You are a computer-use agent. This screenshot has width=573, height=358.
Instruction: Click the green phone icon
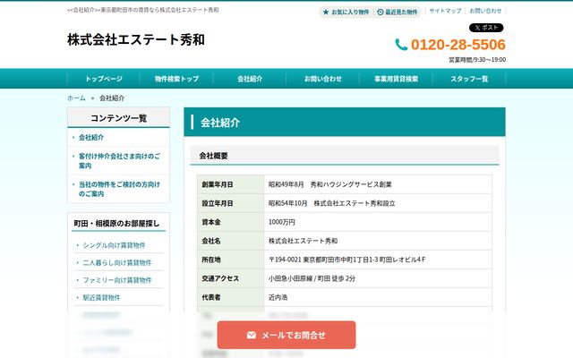tap(401, 45)
